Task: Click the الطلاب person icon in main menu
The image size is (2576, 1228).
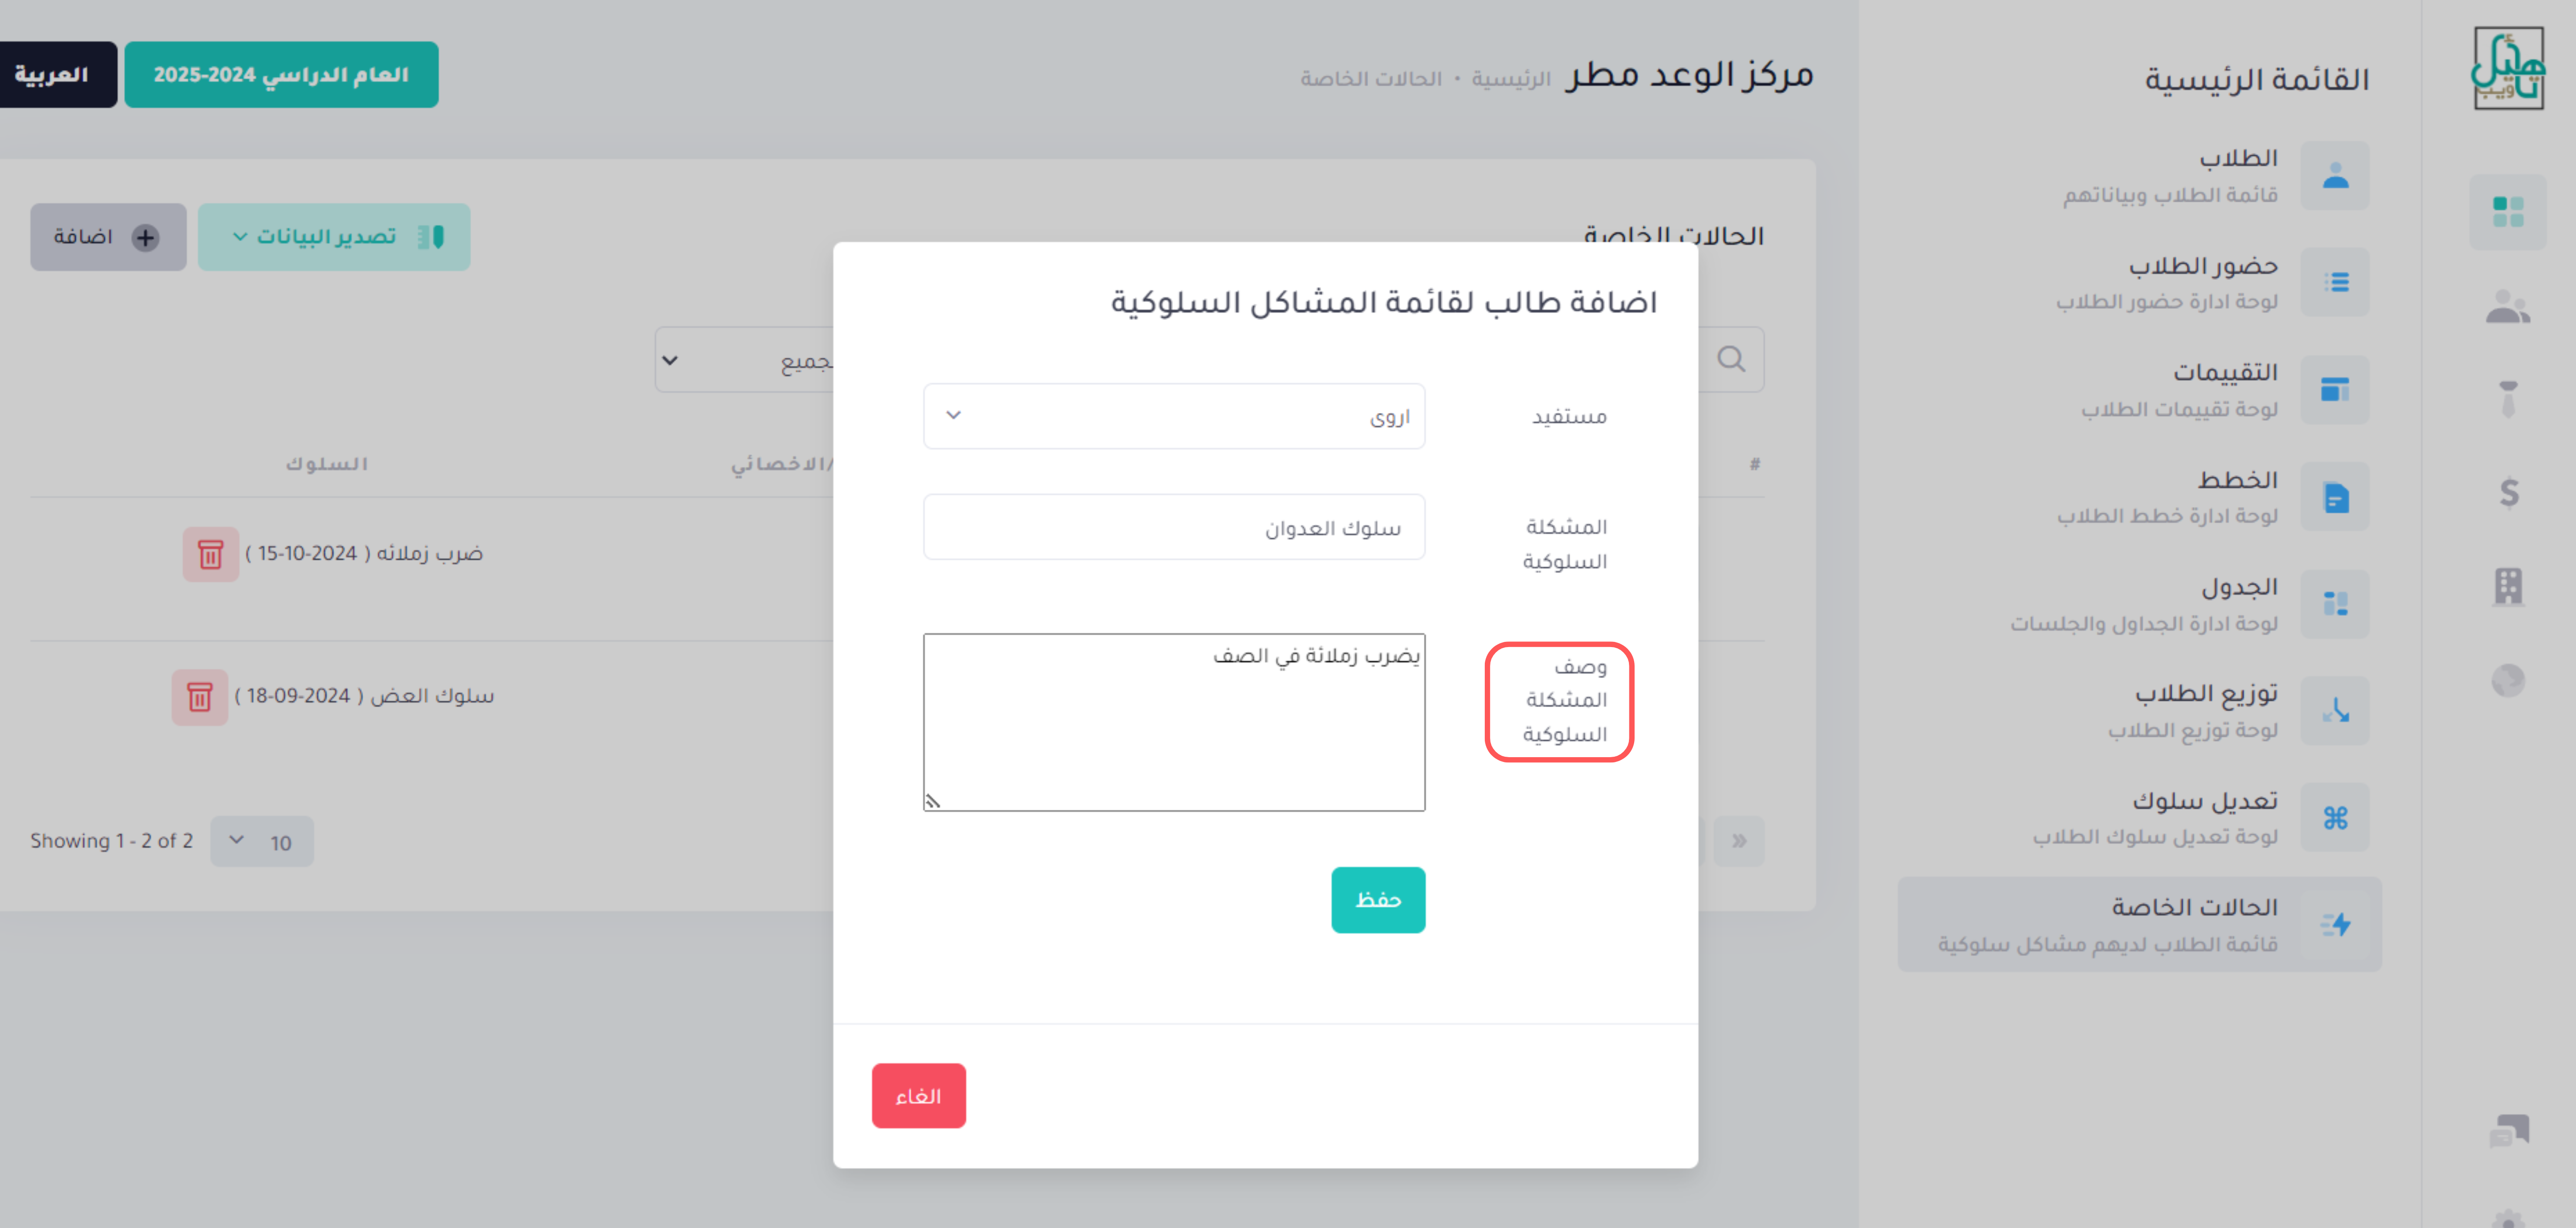Action: point(2335,176)
